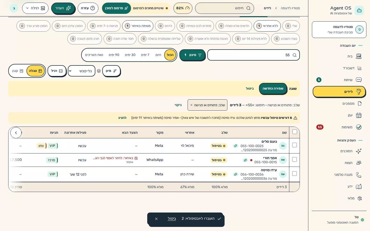Open מסמכים document icon in sidebar
The image size is (370, 231).
pyautogui.click(x=359, y=103)
